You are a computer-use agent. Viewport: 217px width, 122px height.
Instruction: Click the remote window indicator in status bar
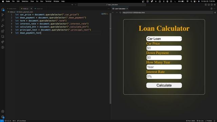pos(2,121)
